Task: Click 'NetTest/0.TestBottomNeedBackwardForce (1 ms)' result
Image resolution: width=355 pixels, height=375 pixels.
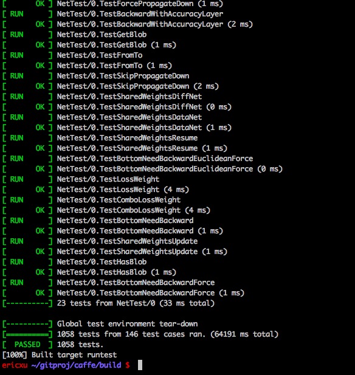Action: [x=151, y=293]
